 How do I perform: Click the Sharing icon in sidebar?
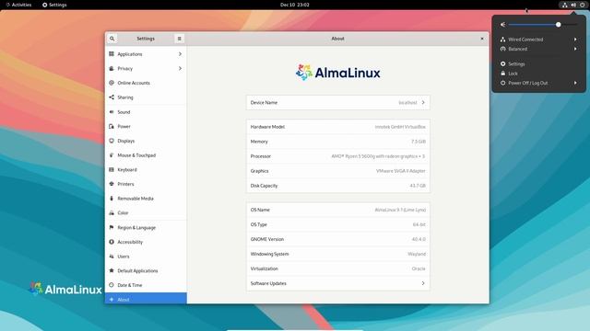pyautogui.click(x=112, y=97)
